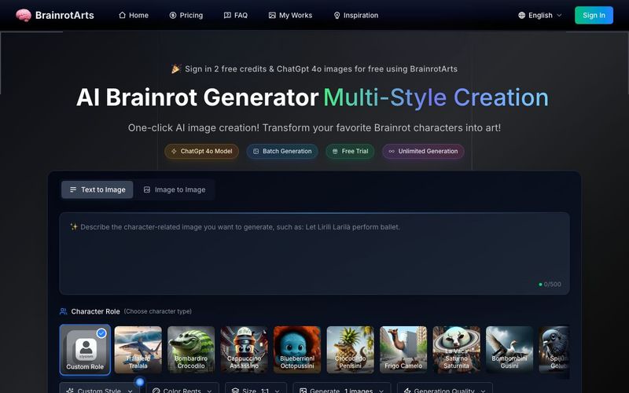
Task: Click the question icon beside FAQ
Action: click(227, 15)
